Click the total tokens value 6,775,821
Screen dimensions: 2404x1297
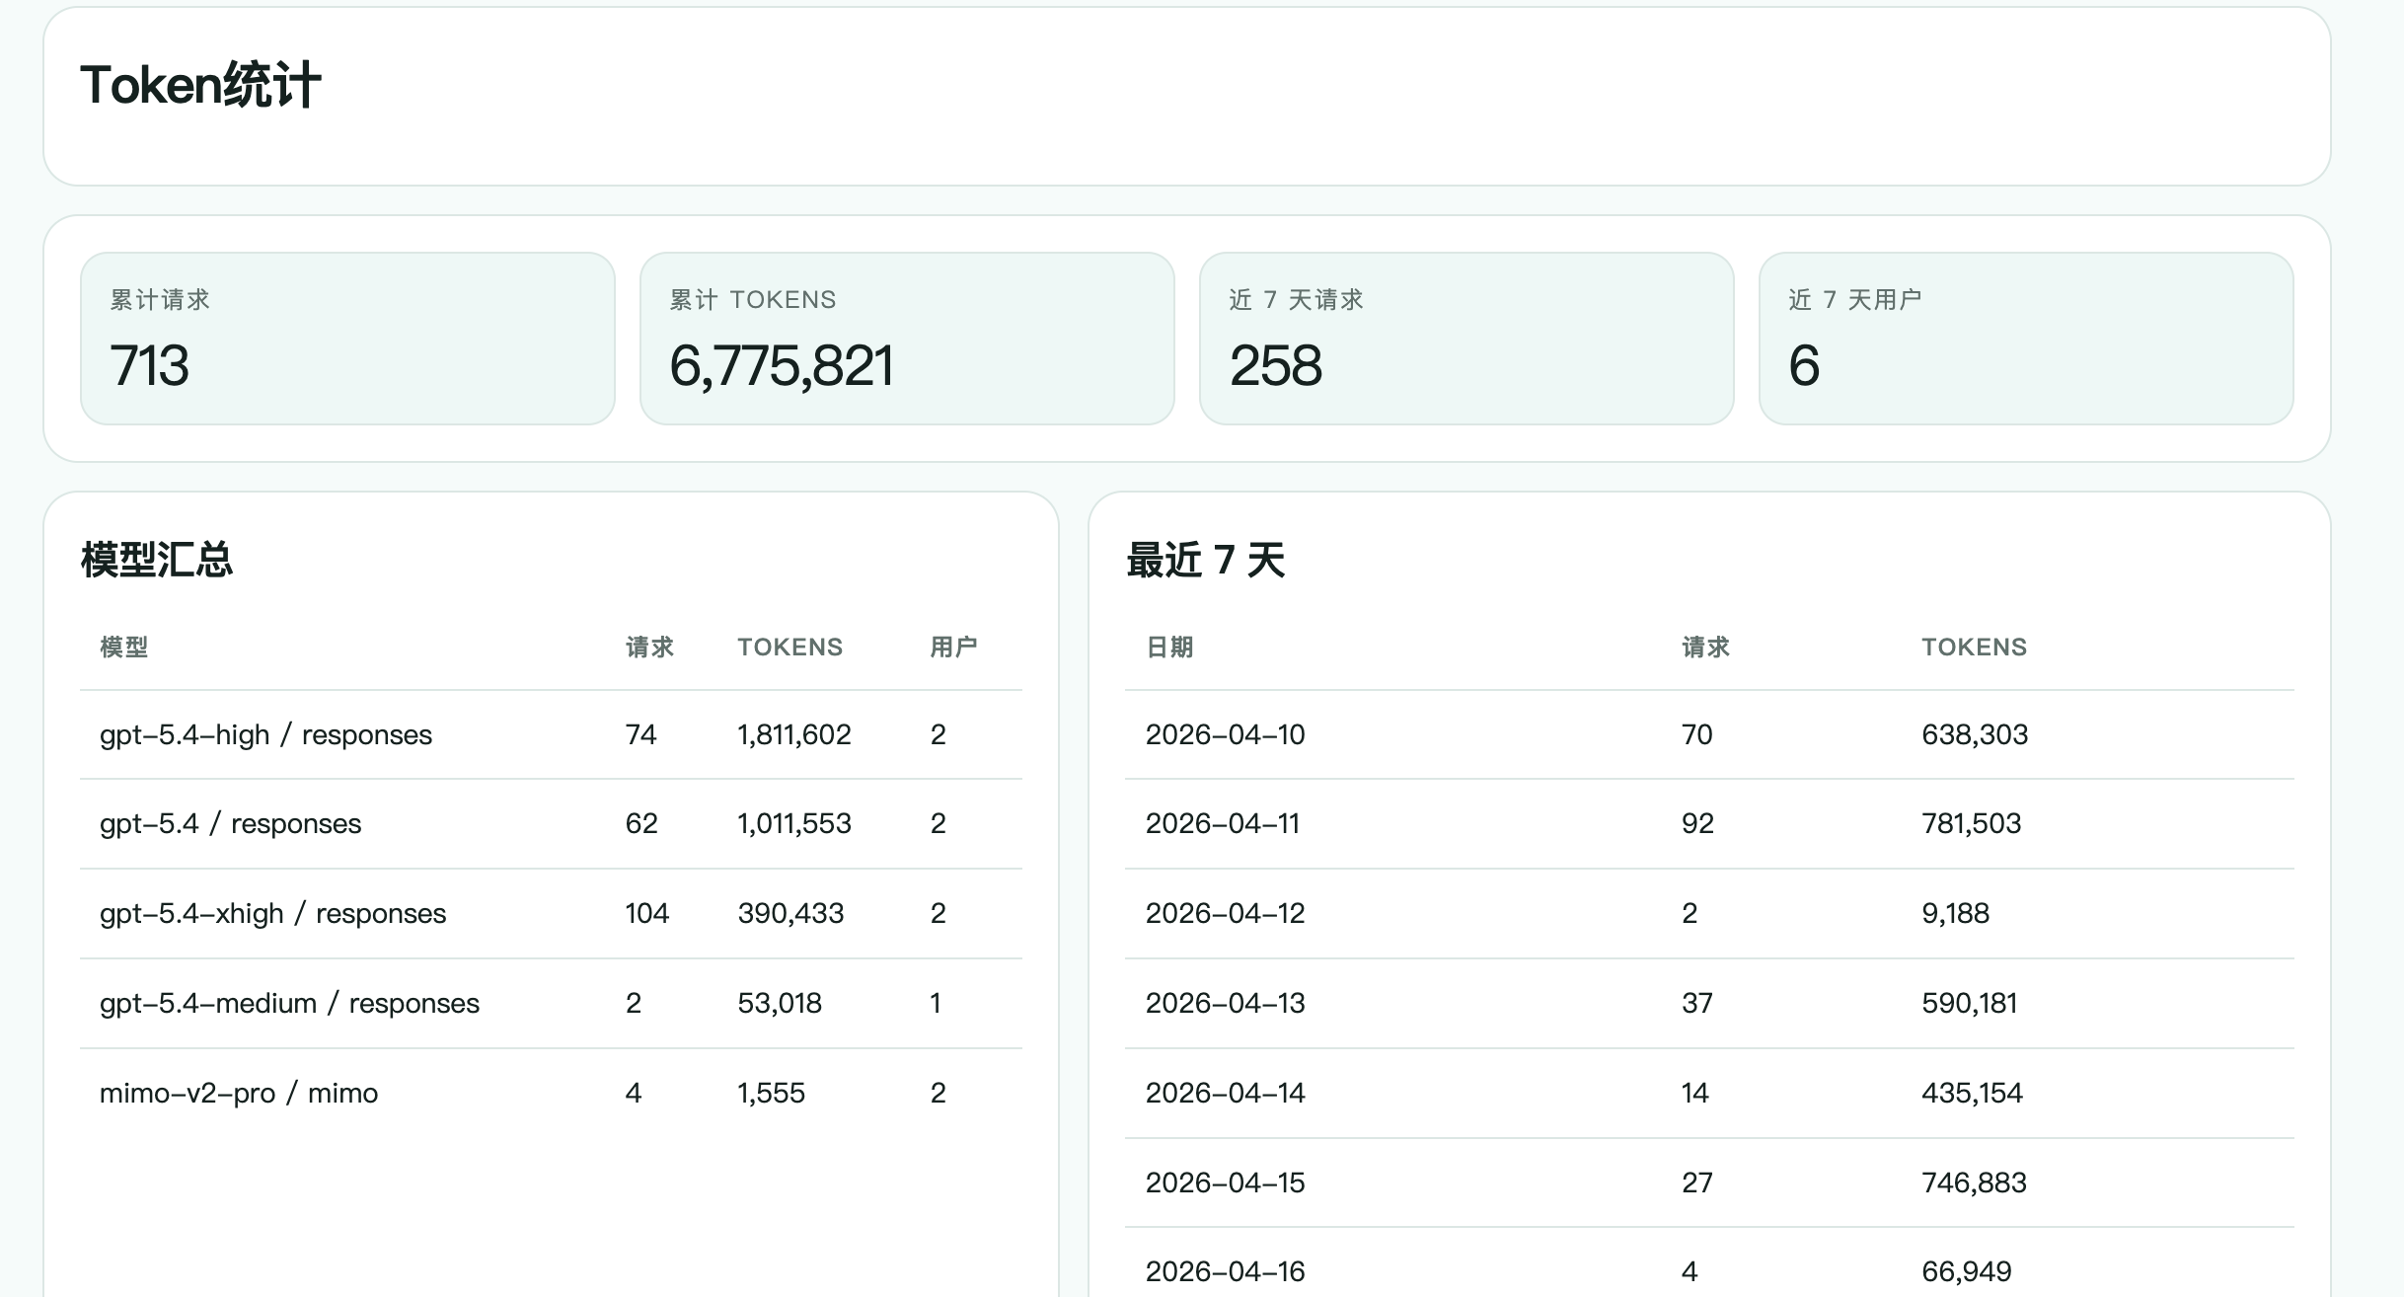point(782,365)
